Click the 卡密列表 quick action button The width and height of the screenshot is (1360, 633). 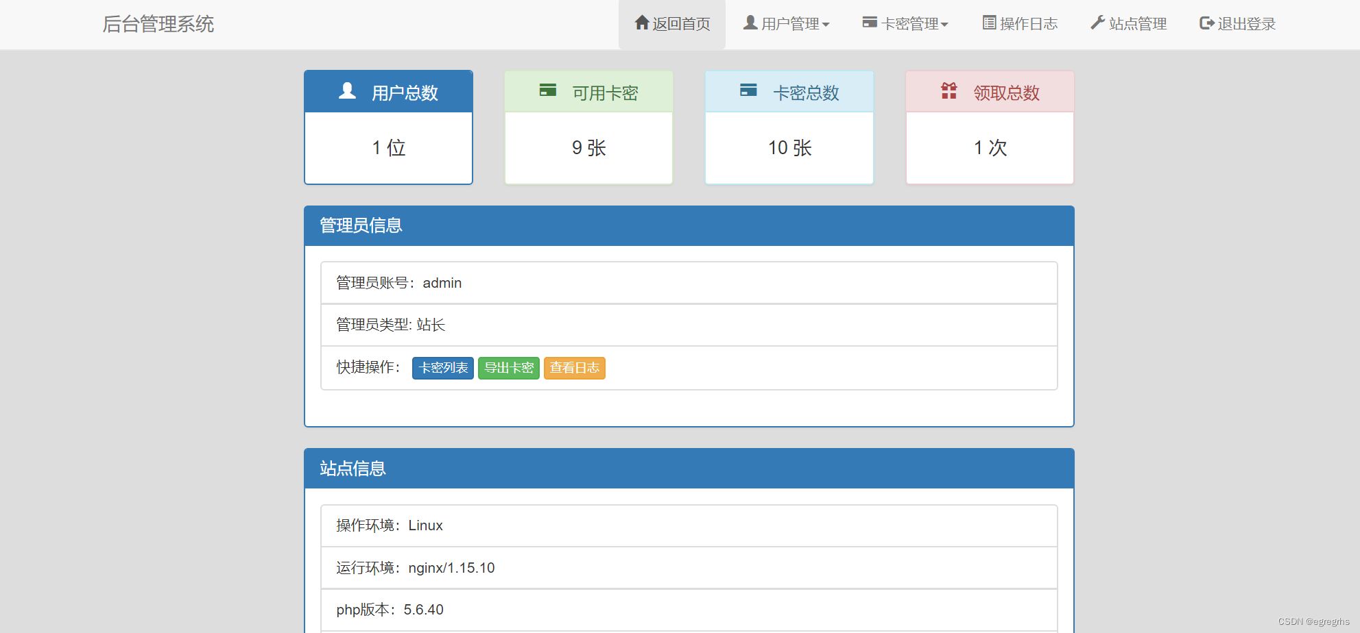(442, 368)
